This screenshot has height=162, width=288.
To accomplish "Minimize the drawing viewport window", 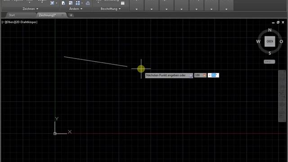I will tap(273, 22).
